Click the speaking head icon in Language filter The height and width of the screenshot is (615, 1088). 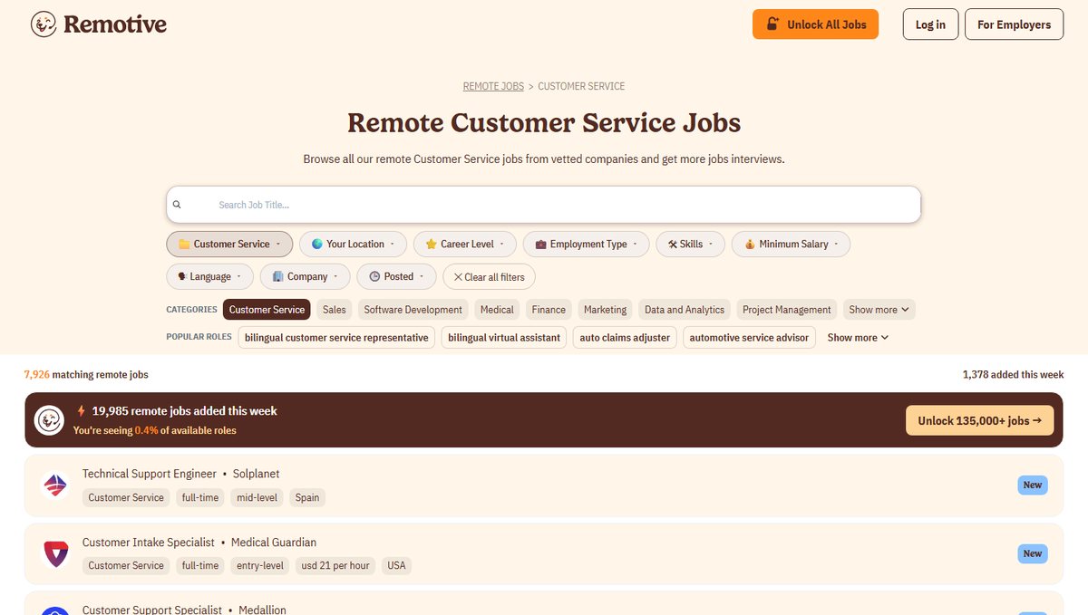click(182, 277)
